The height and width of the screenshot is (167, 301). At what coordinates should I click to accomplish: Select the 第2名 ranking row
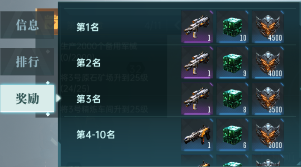(x=180, y=63)
